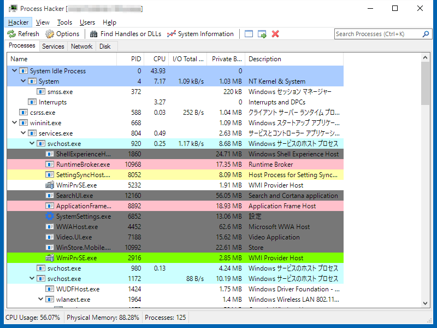Click the smss.exe process icon
437x328 pixels.
click(x=41, y=92)
